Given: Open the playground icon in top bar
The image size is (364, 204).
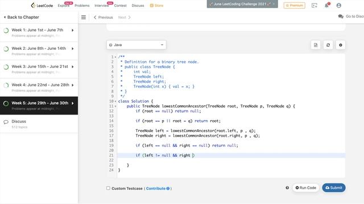Looking at the screenshot, I should click(315, 6).
